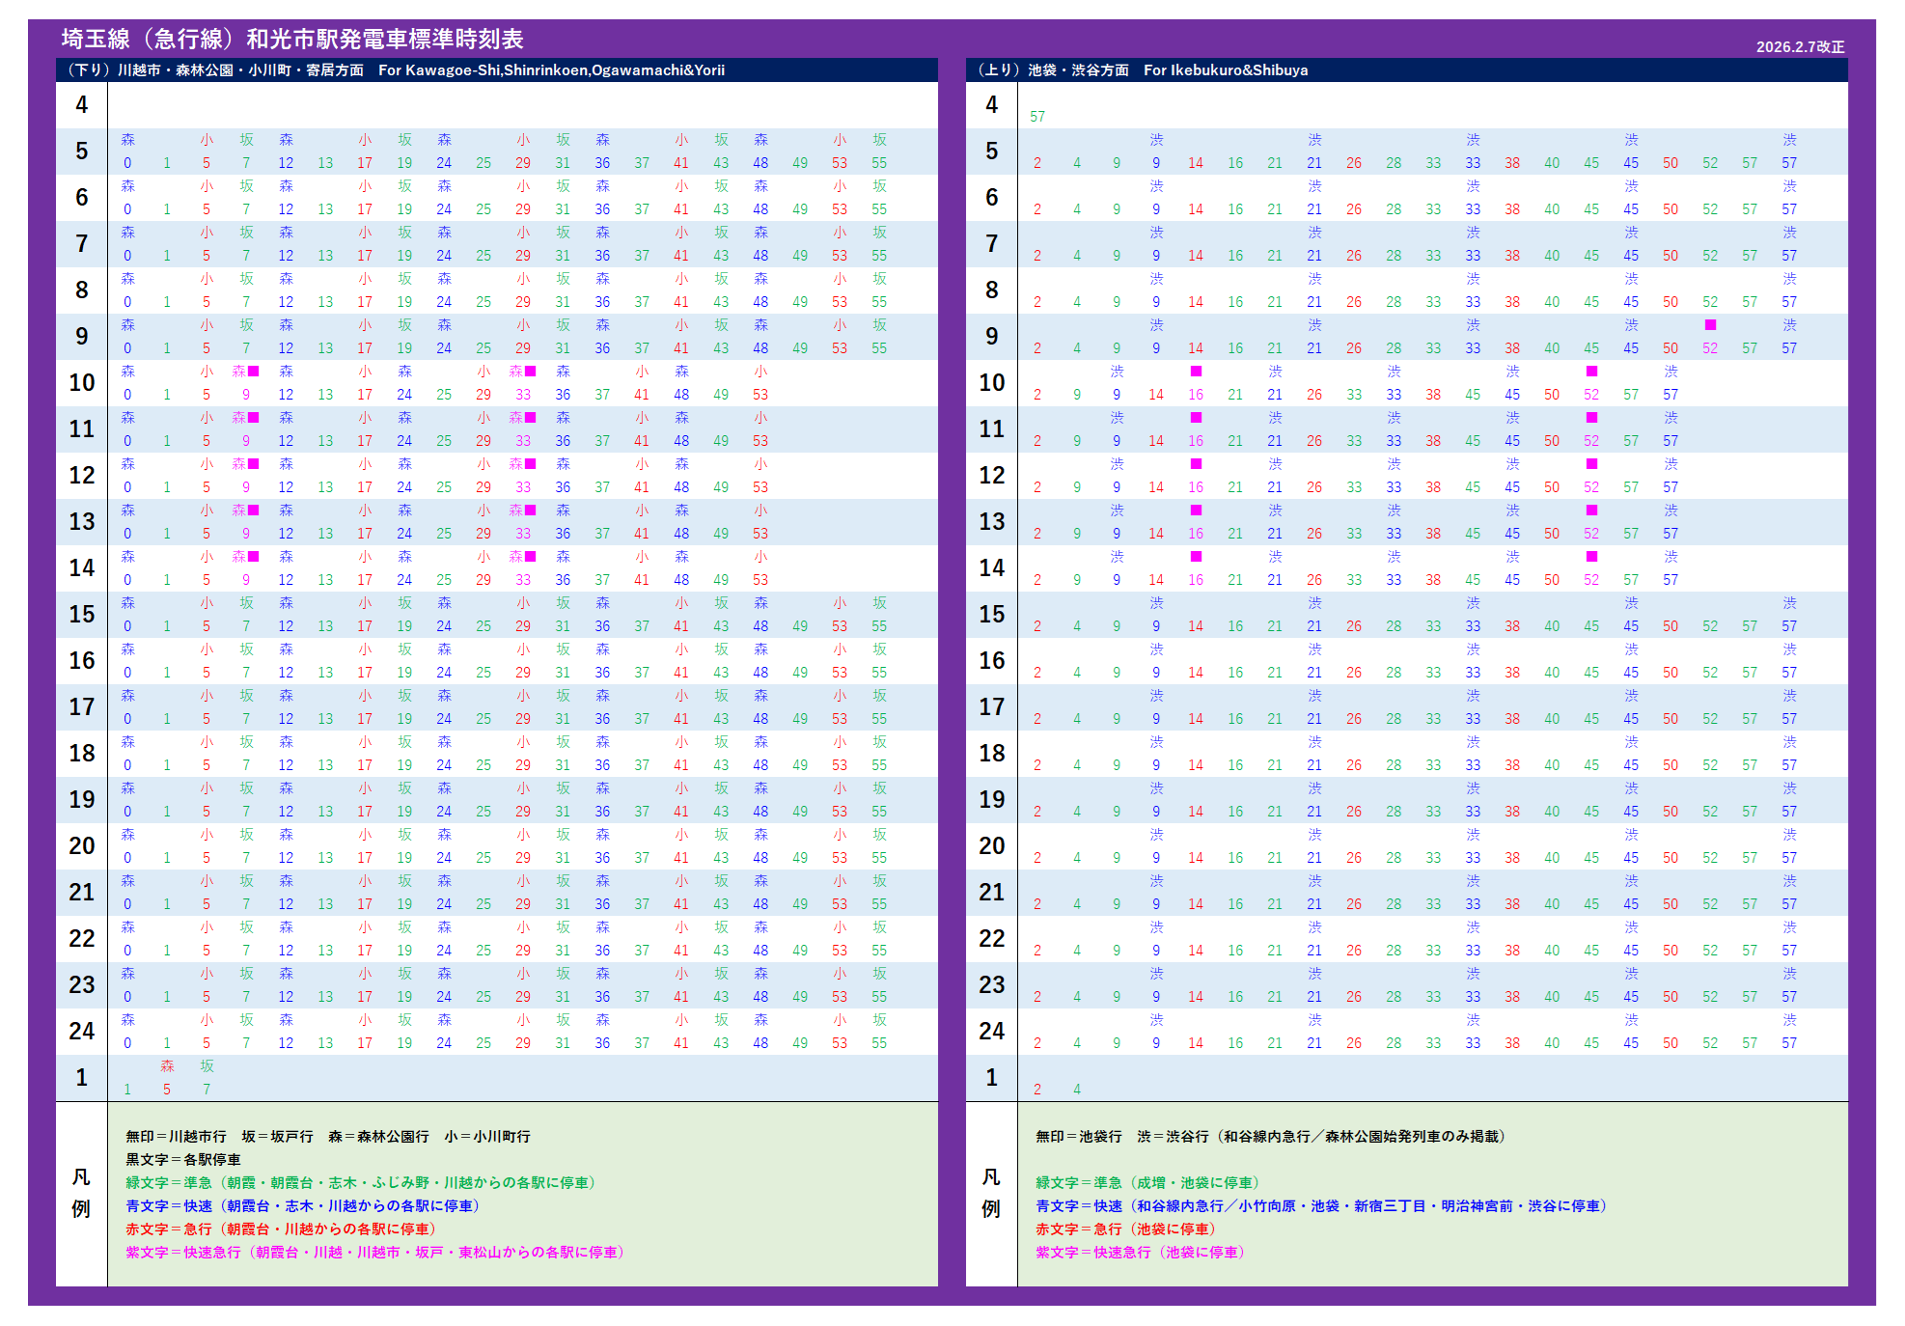1905x1326 pixels.
Task: Click the upbound legend line 青文字＝快速
Action: pyautogui.click(x=1320, y=1206)
